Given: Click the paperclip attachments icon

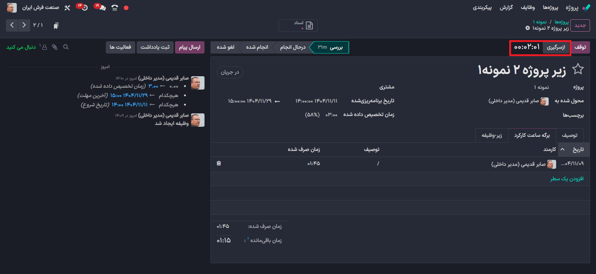Looking at the screenshot, I should [55, 47].
